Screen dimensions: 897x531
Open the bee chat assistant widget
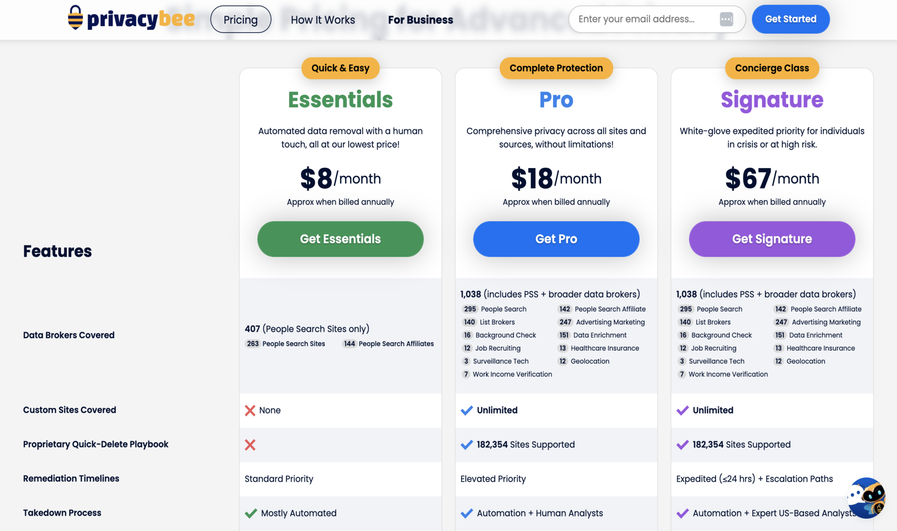pos(866,498)
